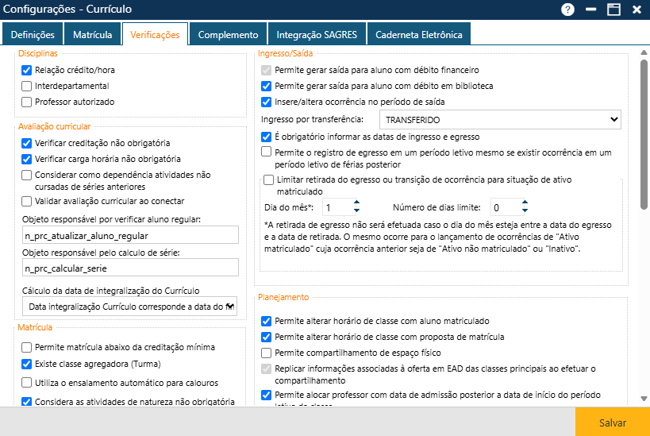
Task: Click the Planejamento group heading
Action: tap(283, 297)
